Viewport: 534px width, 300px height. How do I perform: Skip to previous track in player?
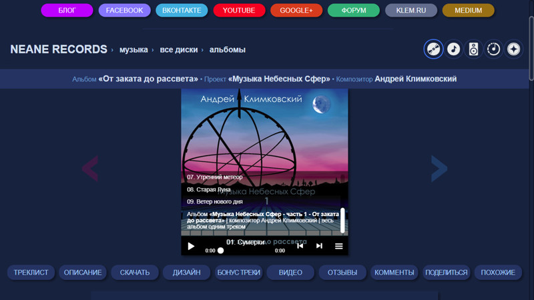click(300, 245)
